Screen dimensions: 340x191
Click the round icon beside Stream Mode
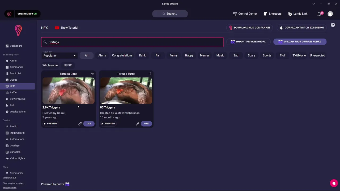click(x=9, y=14)
